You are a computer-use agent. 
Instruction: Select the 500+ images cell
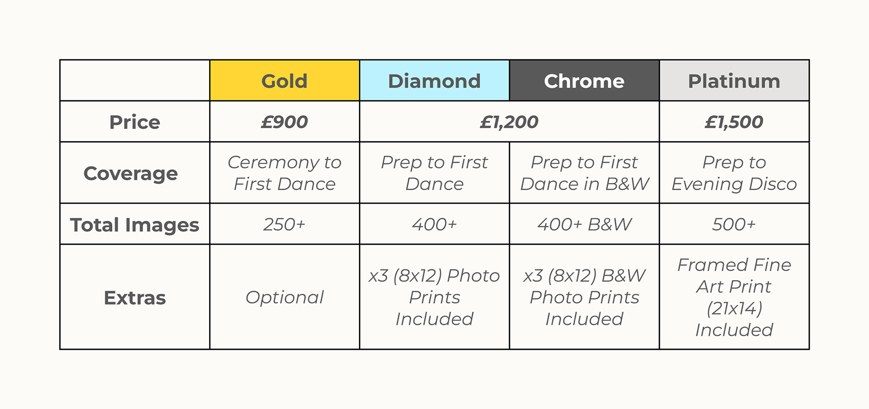tap(734, 225)
